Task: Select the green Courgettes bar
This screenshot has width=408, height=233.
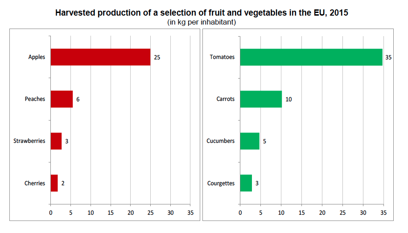Action: coord(246,183)
